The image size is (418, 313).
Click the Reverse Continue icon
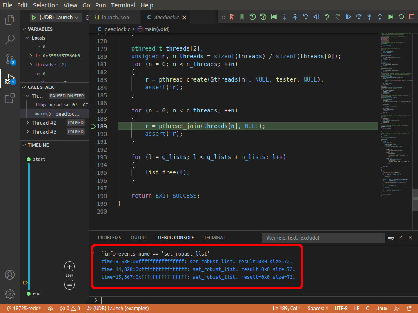pyautogui.click(x=316, y=17)
